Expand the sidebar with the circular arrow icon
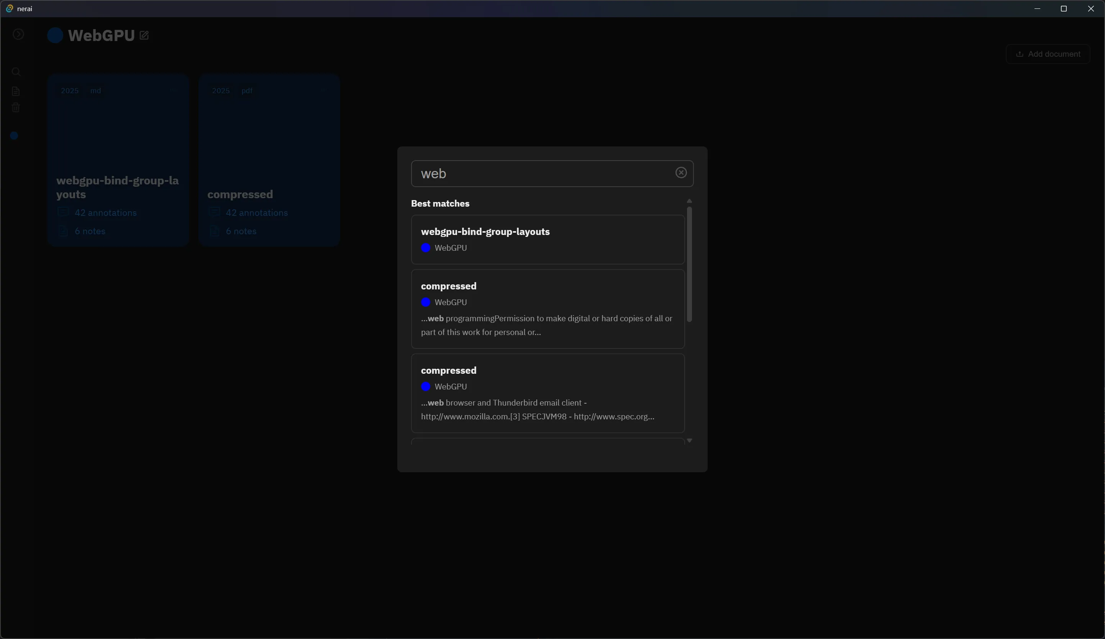 coord(18,34)
